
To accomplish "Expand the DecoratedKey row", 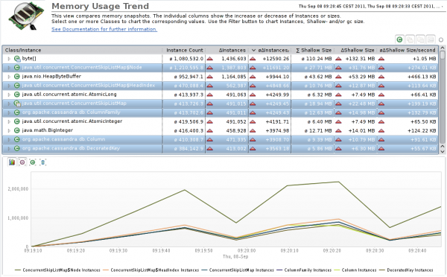I will coord(9,148).
